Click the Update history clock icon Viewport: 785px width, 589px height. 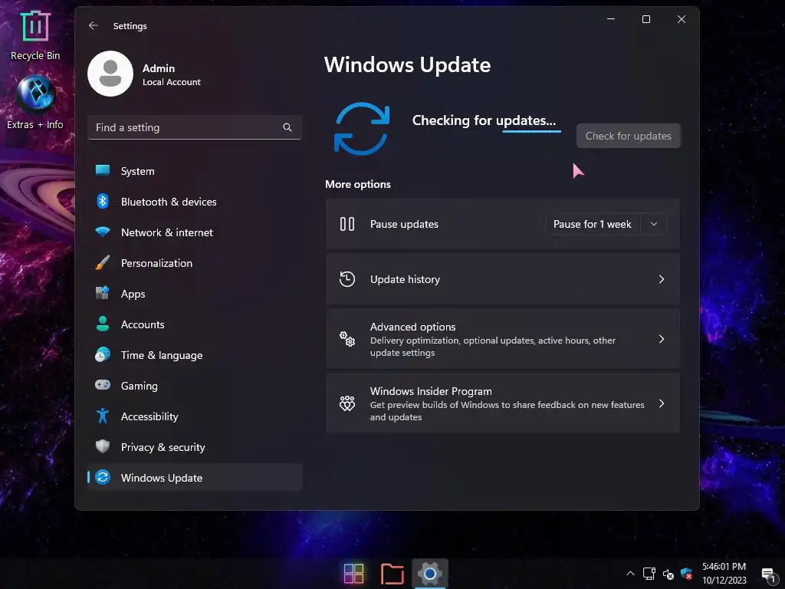click(x=347, y=279)
